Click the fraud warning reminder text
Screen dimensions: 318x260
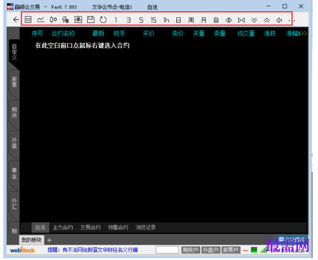pyautogui.click(x=92, y=250)
